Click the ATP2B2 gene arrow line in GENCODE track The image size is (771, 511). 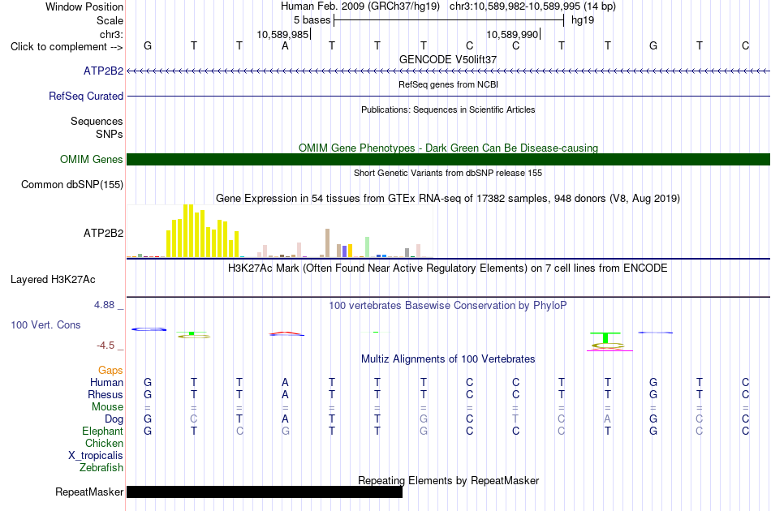tap(449, 71)
